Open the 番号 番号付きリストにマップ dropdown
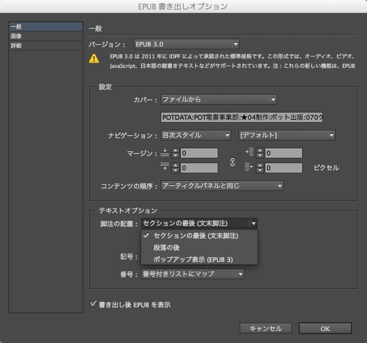The image size is (367, 343). point(192,274)
